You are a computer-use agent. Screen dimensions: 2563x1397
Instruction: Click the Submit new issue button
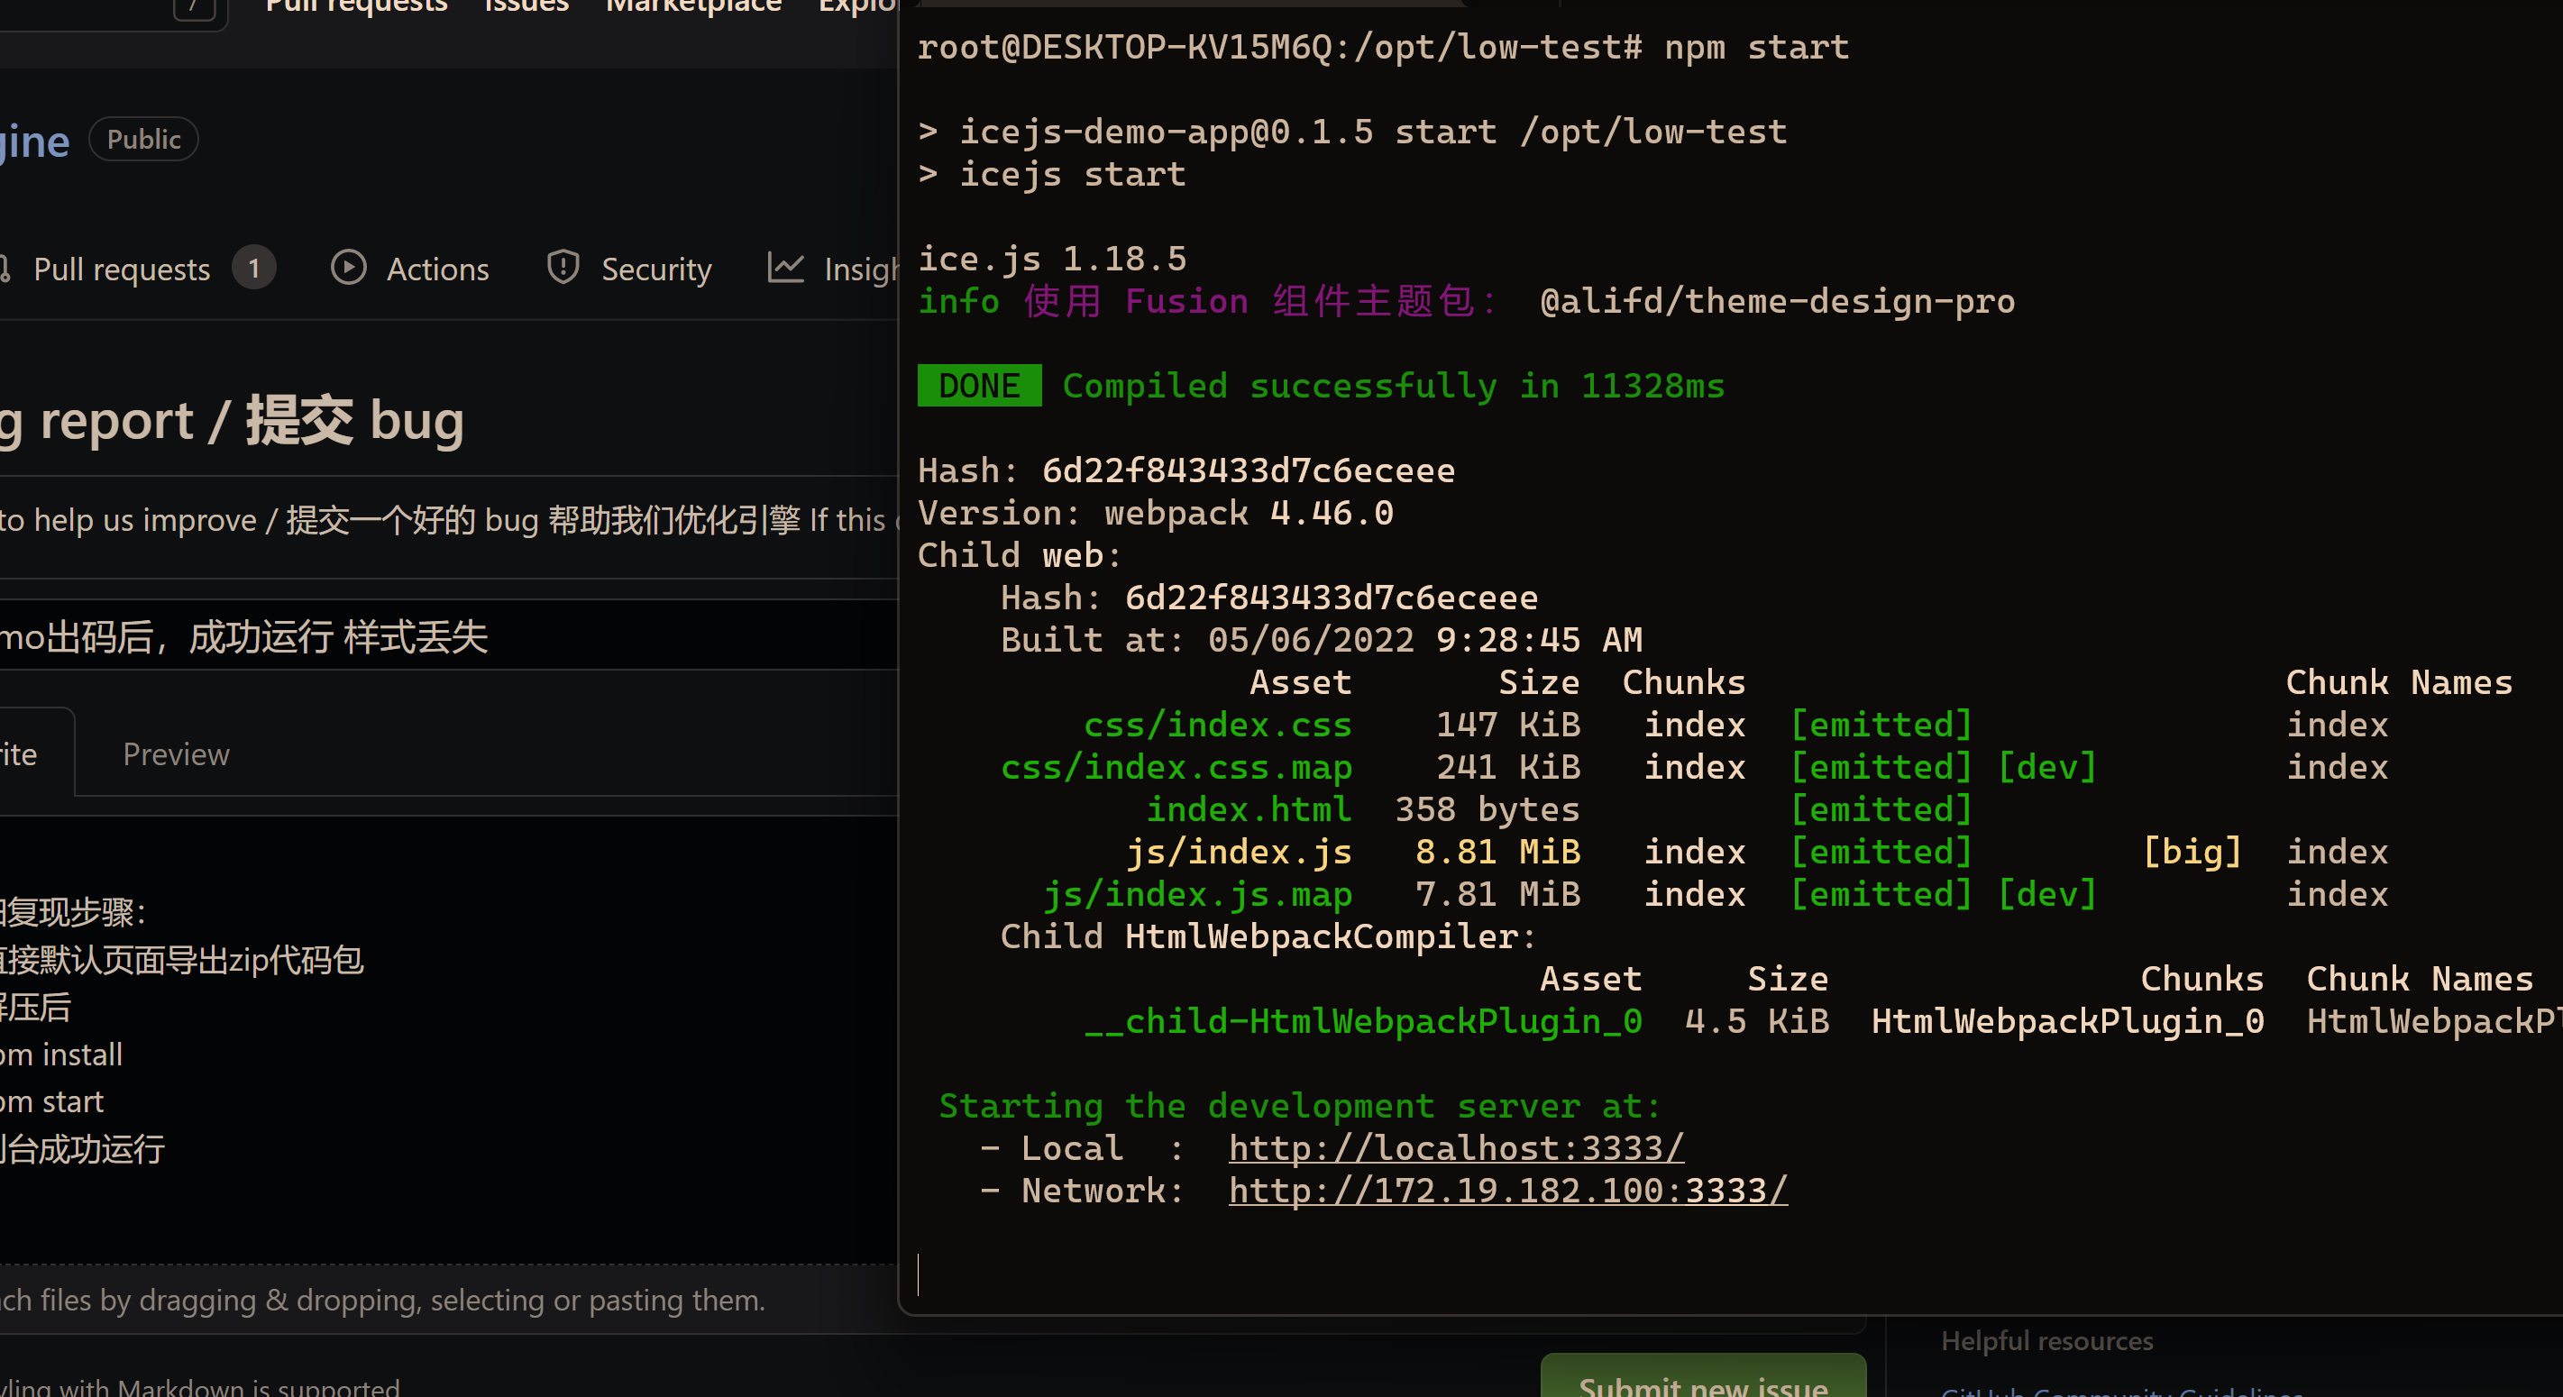(x=1703, y=1382)
